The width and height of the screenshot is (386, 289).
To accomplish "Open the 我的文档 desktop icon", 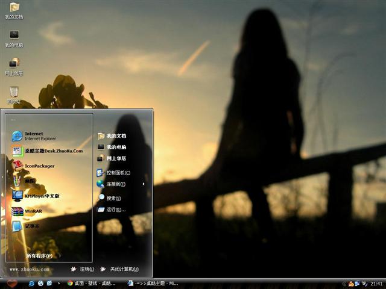I will point(14,11).
